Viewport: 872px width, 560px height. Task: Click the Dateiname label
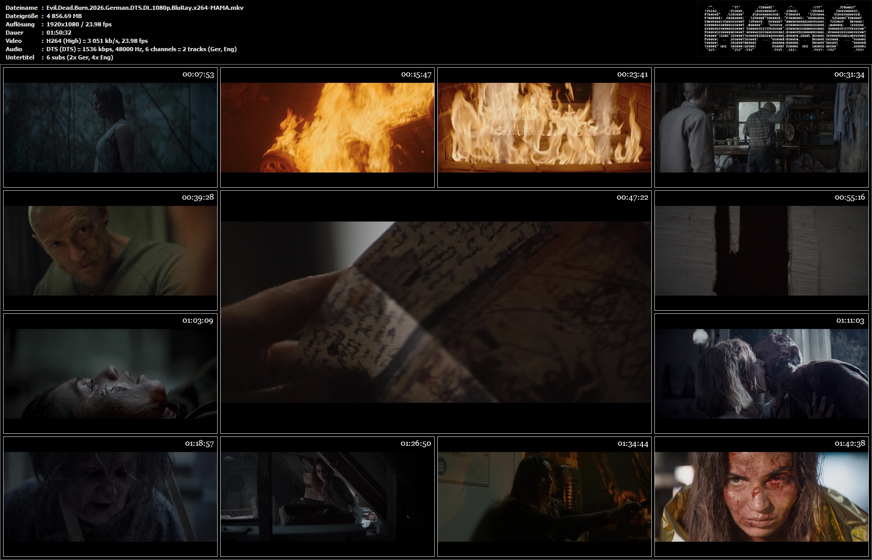pyautogui.click(x=21, y=8)
